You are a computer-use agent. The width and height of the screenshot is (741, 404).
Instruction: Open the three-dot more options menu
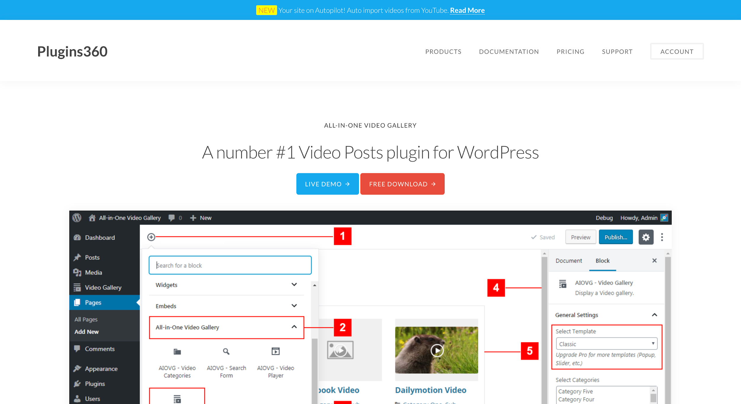pyautogui.click(x=662, y=237)
